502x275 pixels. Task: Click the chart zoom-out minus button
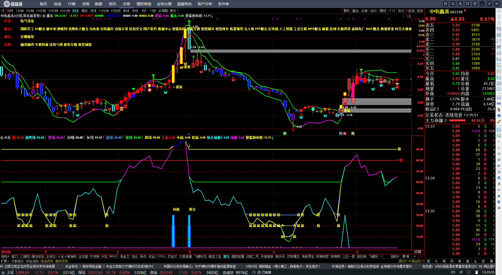click(421, 256)
